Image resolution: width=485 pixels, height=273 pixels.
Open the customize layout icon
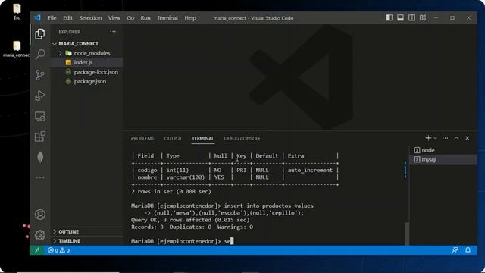[423, 18]
